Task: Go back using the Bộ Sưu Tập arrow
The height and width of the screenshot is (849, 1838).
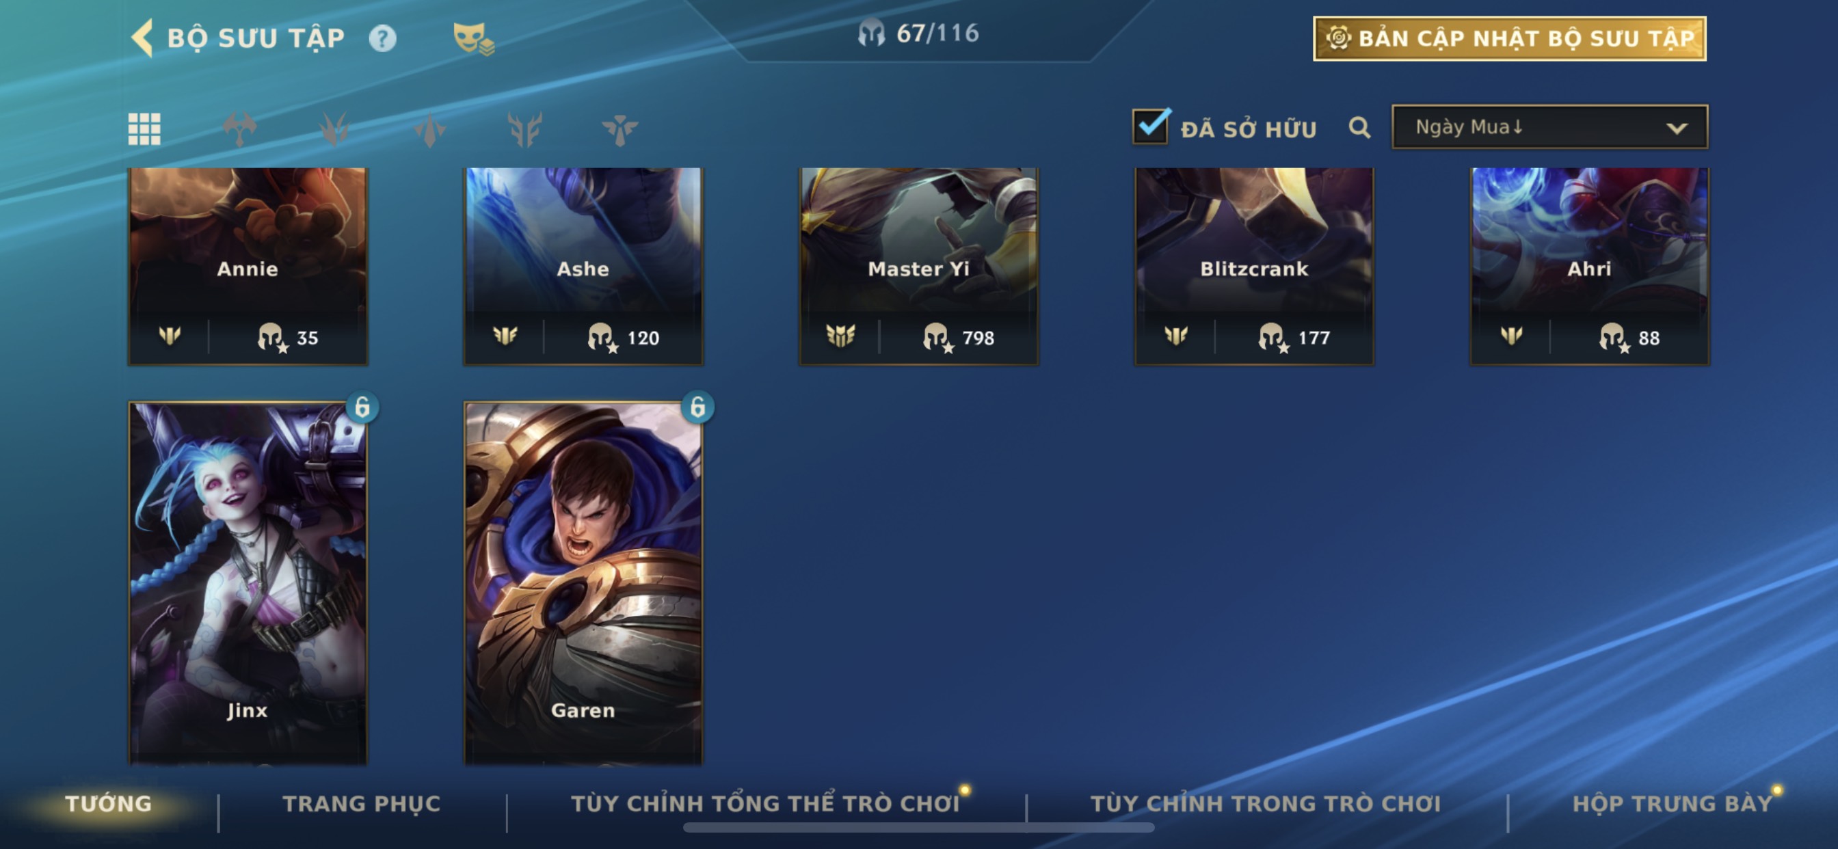Action: coord(142,38)
